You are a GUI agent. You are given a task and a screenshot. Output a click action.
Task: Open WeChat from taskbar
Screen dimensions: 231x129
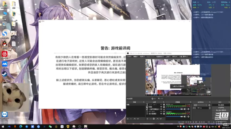pyautogui.click(x=50, y=126)
